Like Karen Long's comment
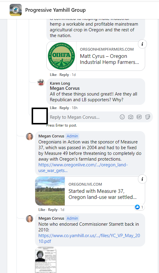159x273 pixels. [x=53, y=108]
